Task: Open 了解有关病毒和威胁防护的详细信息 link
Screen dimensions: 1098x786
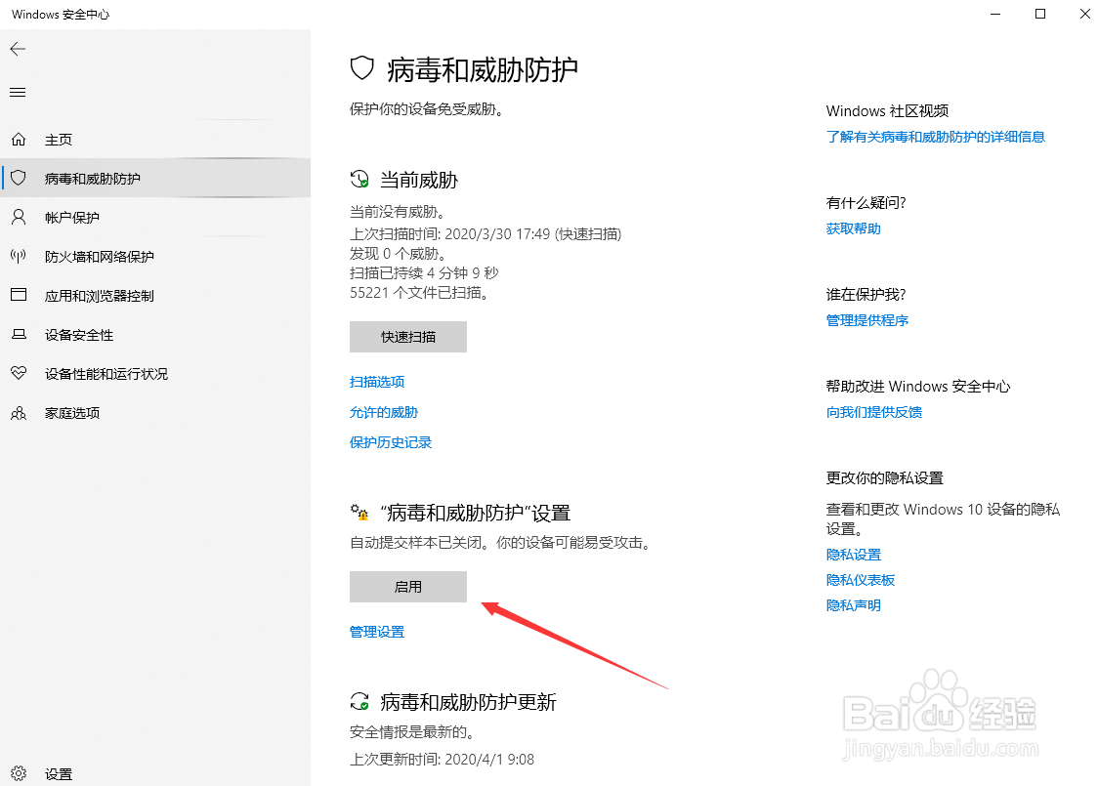Action: coord(936,137)
